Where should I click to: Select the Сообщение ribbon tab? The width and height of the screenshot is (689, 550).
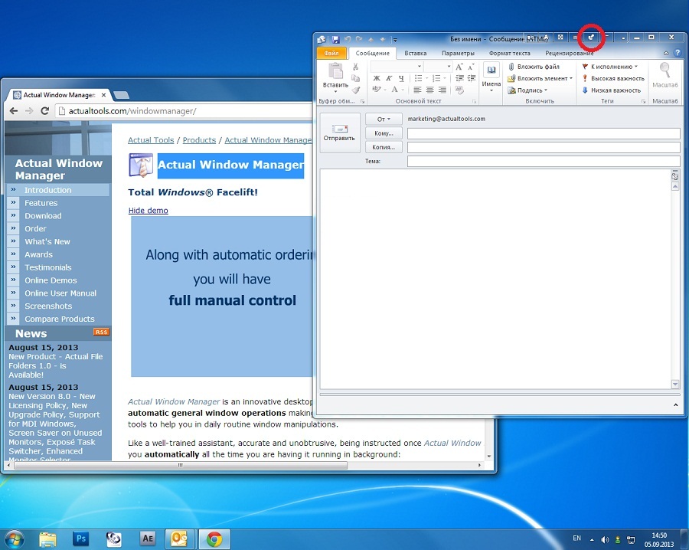373,53
